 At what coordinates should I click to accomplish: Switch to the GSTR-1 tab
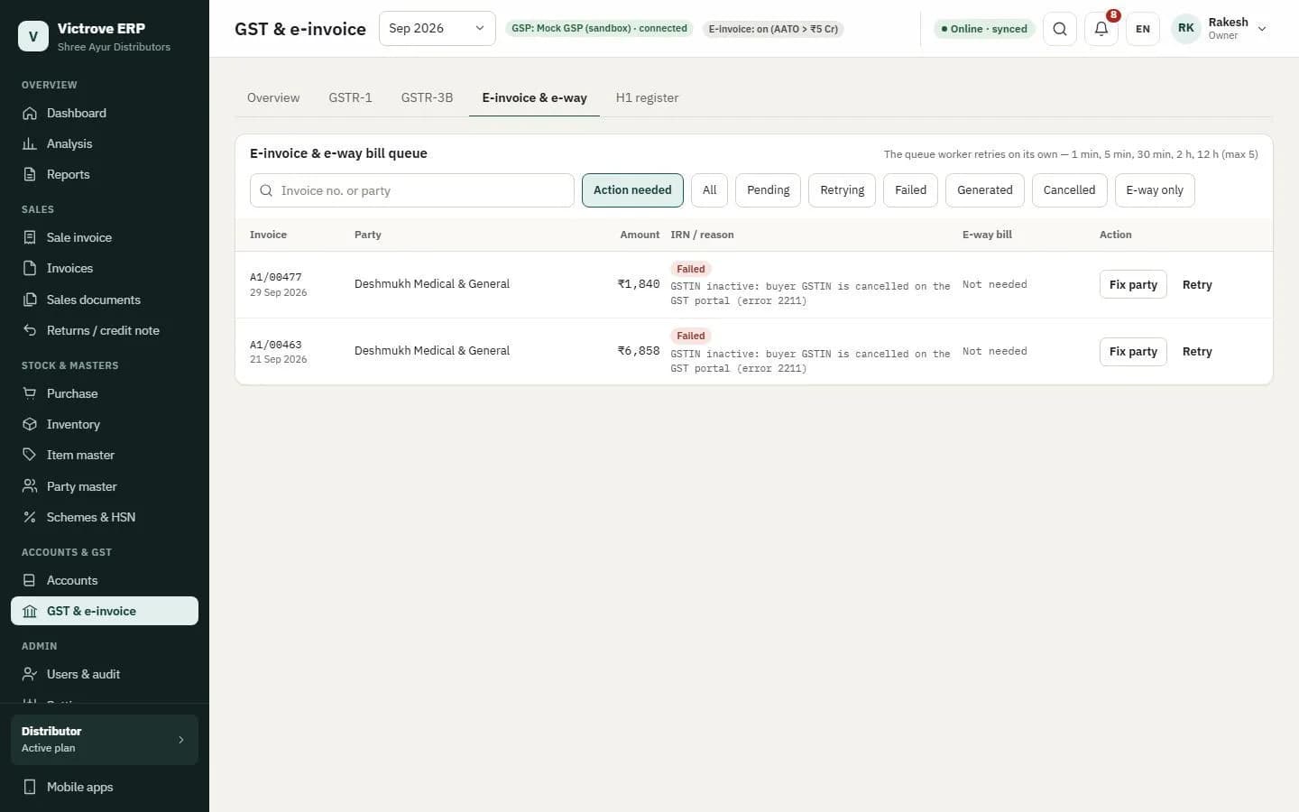350,97
